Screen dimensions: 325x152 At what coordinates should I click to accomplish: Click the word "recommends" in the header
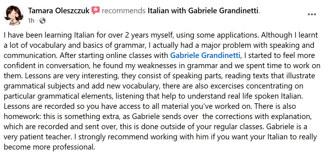pyautogui.click(x=123, y=11)
